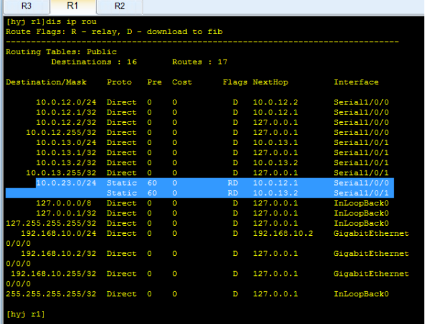
Task: Click RD flag of the Serial1/0/1 static route
Action: [232, 193]
